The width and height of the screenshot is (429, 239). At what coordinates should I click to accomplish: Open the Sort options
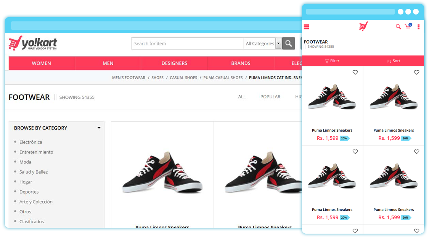pos(393,61)
